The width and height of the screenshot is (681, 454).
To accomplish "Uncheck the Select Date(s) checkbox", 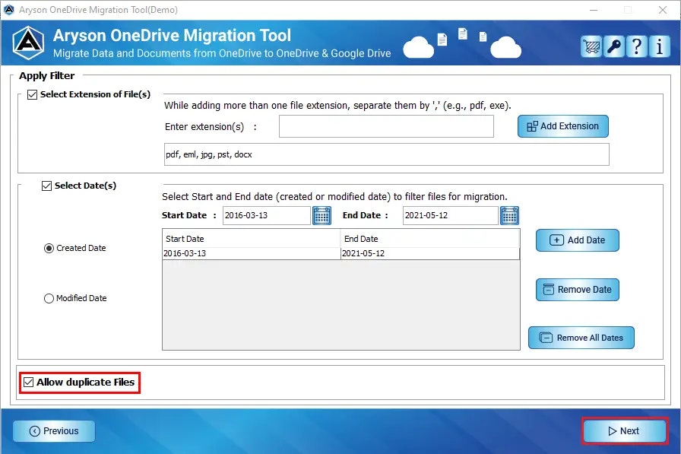I will click(46, 186).
